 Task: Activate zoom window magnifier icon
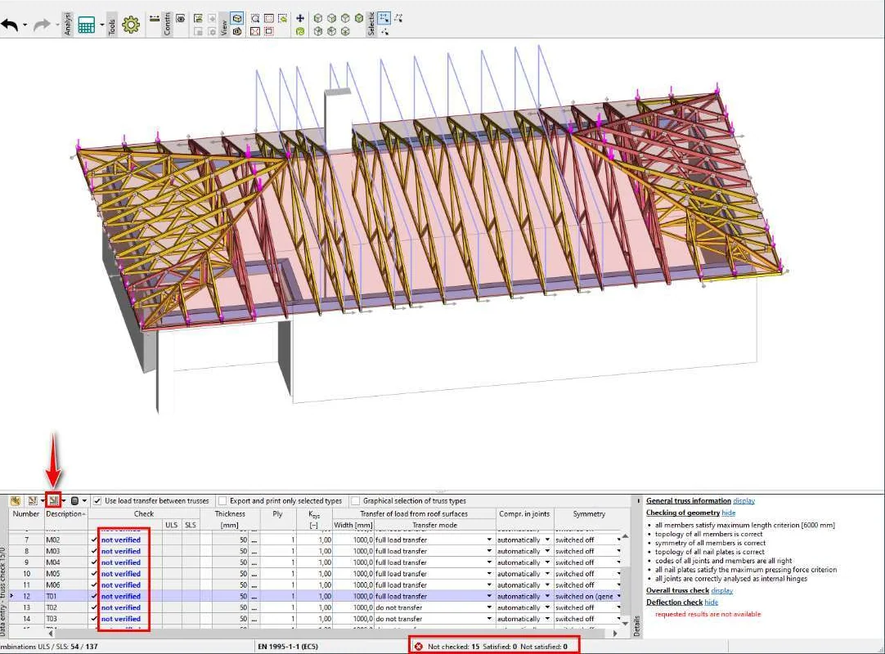tap(255, 19)
